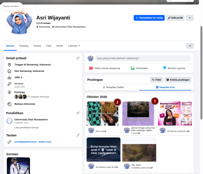Click the birthday cake icon next to 1995

pyautogui.click(x=9, y=77)
